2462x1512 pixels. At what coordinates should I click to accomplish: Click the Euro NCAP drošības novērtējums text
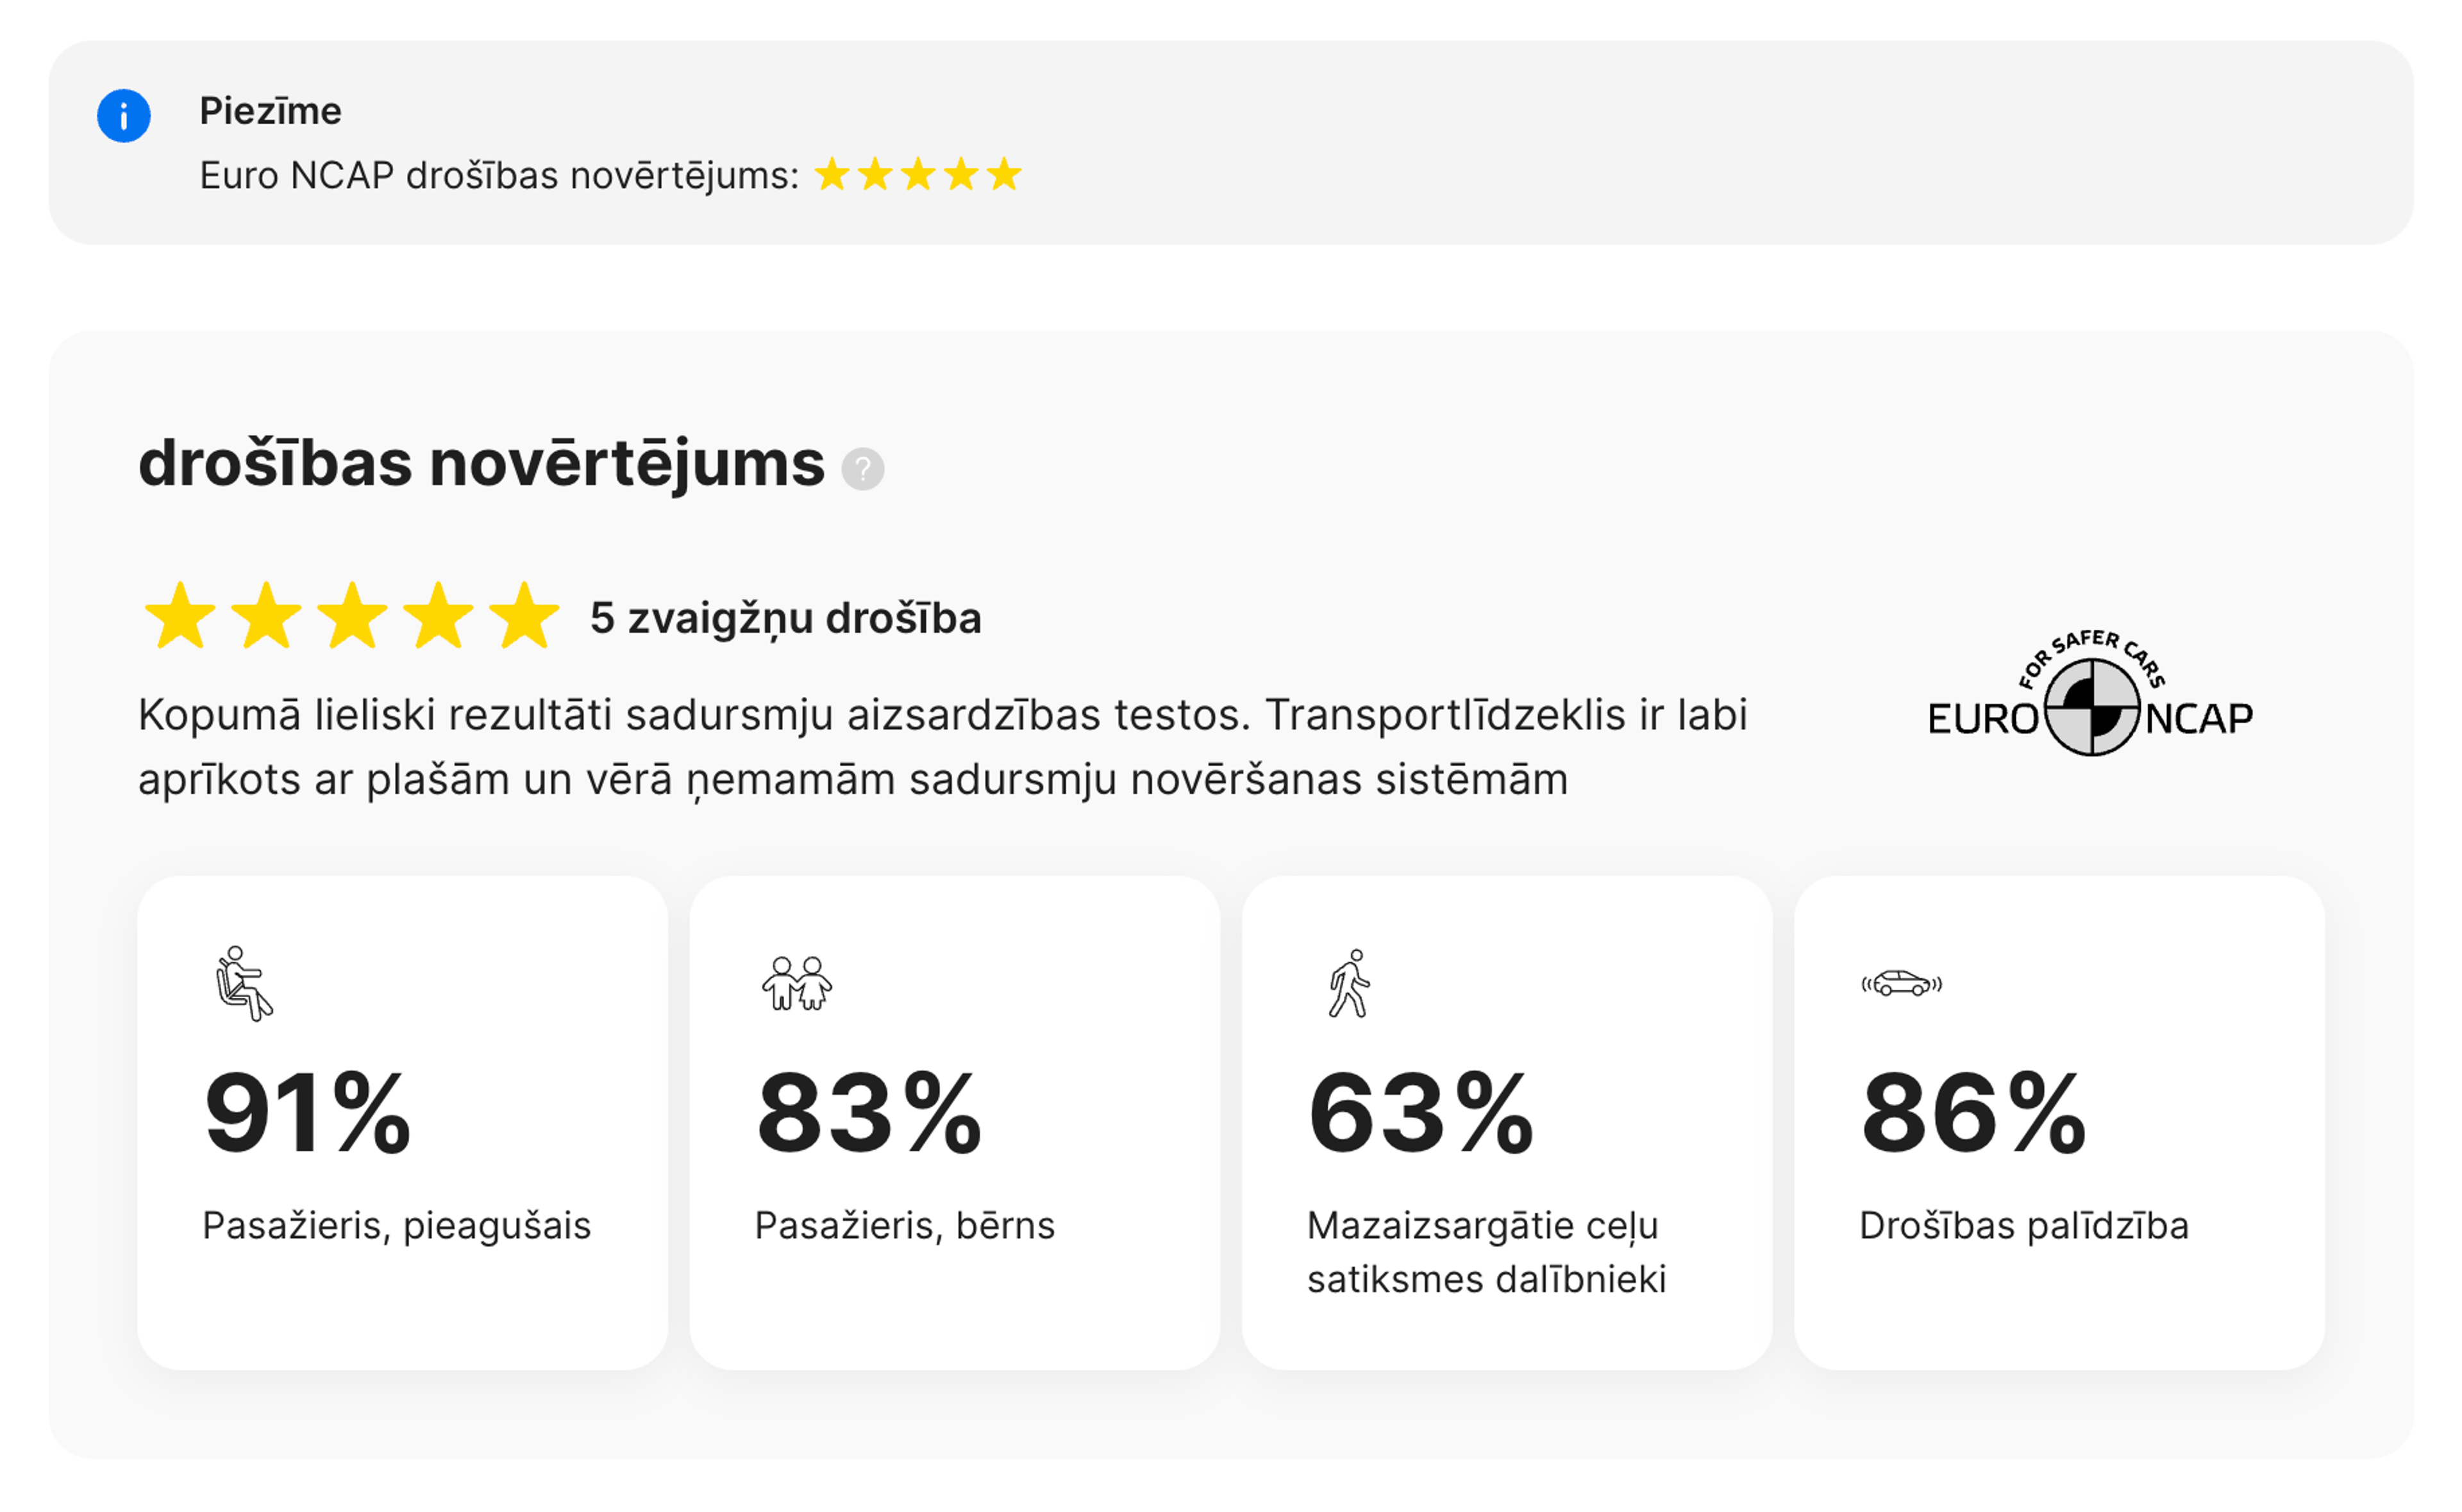point(499,175)
